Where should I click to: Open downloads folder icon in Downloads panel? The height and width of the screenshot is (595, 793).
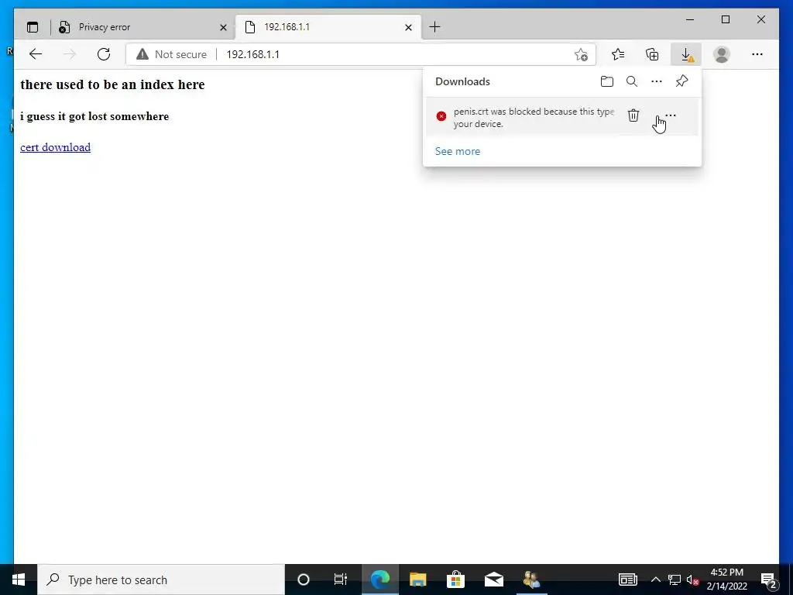(x=607, y=81)
